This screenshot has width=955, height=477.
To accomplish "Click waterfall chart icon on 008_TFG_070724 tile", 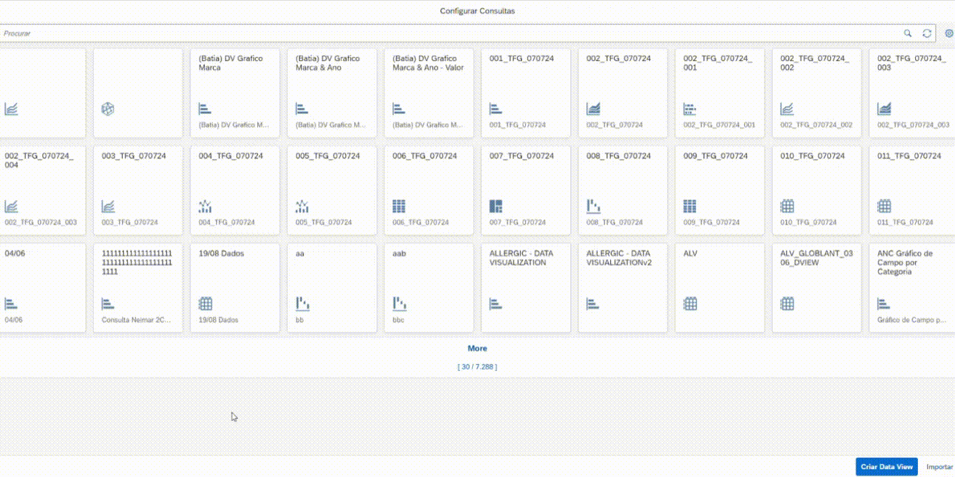I will point(593,206).
